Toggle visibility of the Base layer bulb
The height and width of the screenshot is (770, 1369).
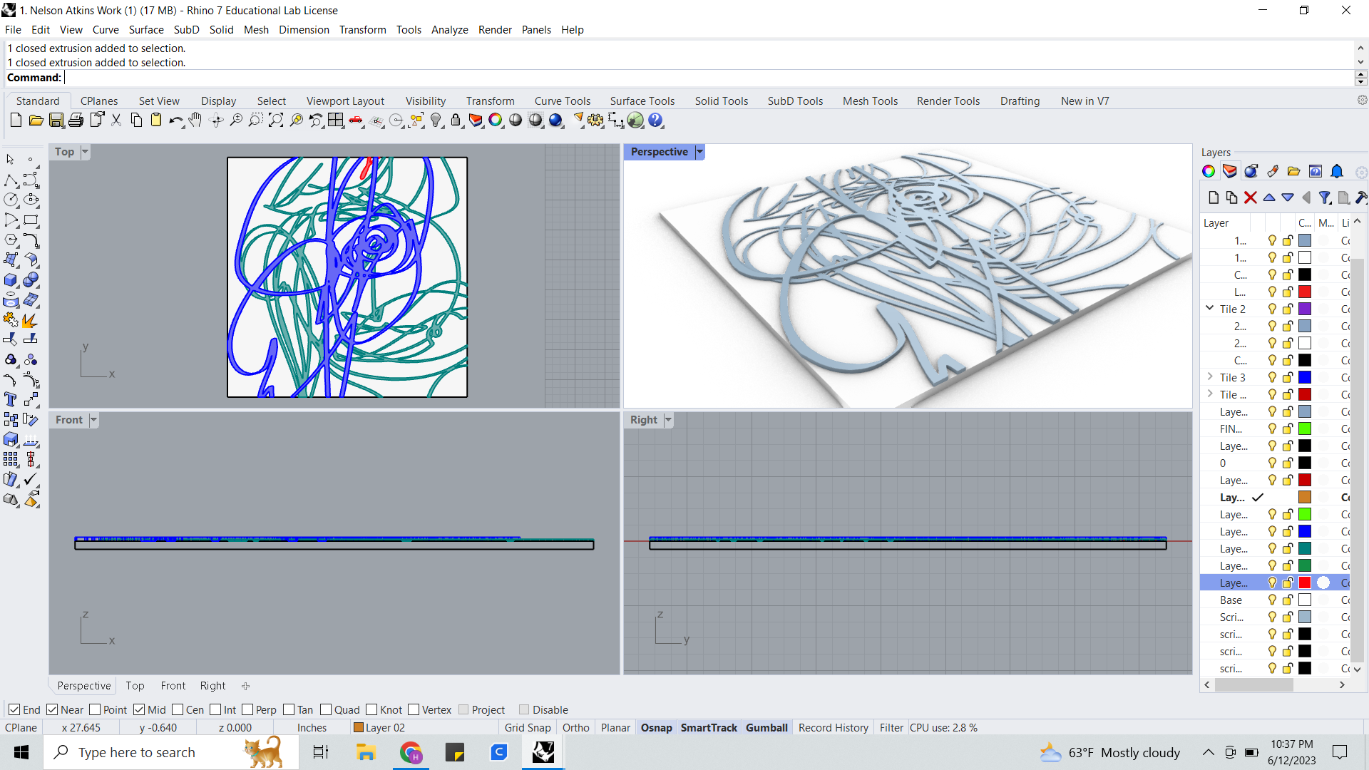[x=1272, y=600]
